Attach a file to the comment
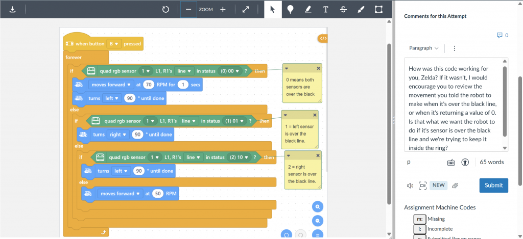523x239 pixels. pyautogui.click(x=455, y=185)
